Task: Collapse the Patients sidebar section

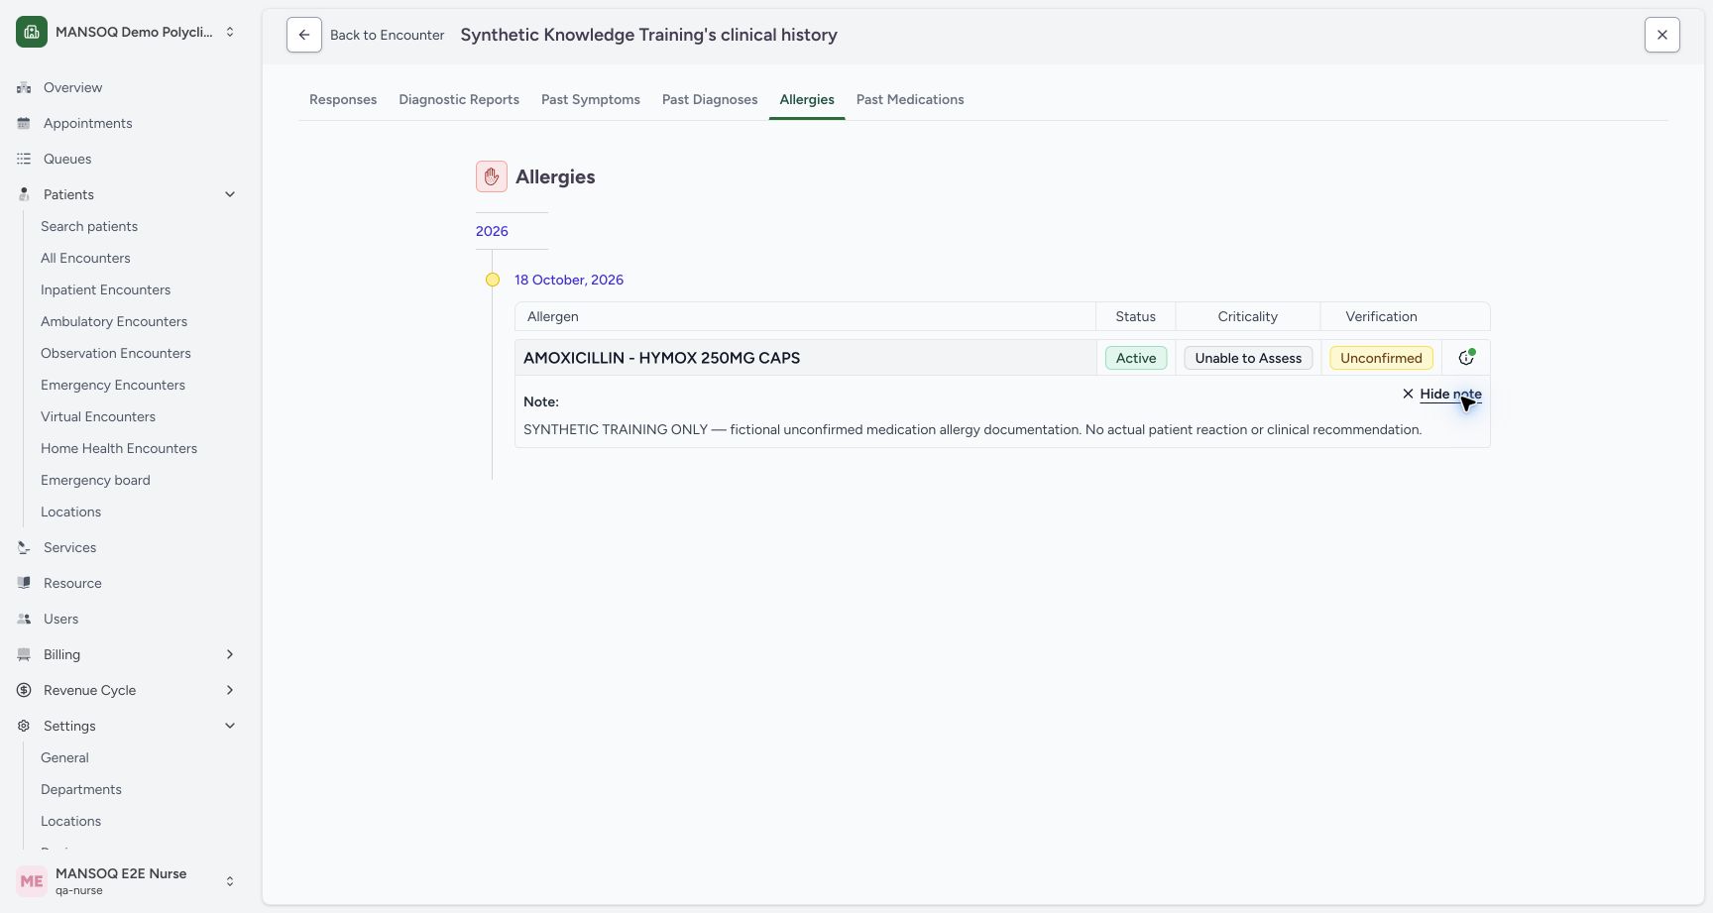Action: pyautogui.click(x=230, y=194)
